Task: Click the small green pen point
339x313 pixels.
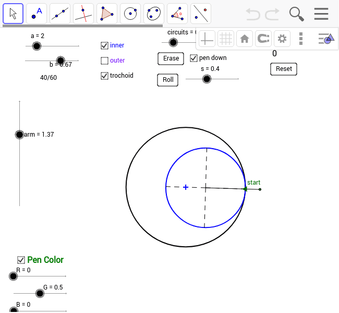Action: (260, 189)
